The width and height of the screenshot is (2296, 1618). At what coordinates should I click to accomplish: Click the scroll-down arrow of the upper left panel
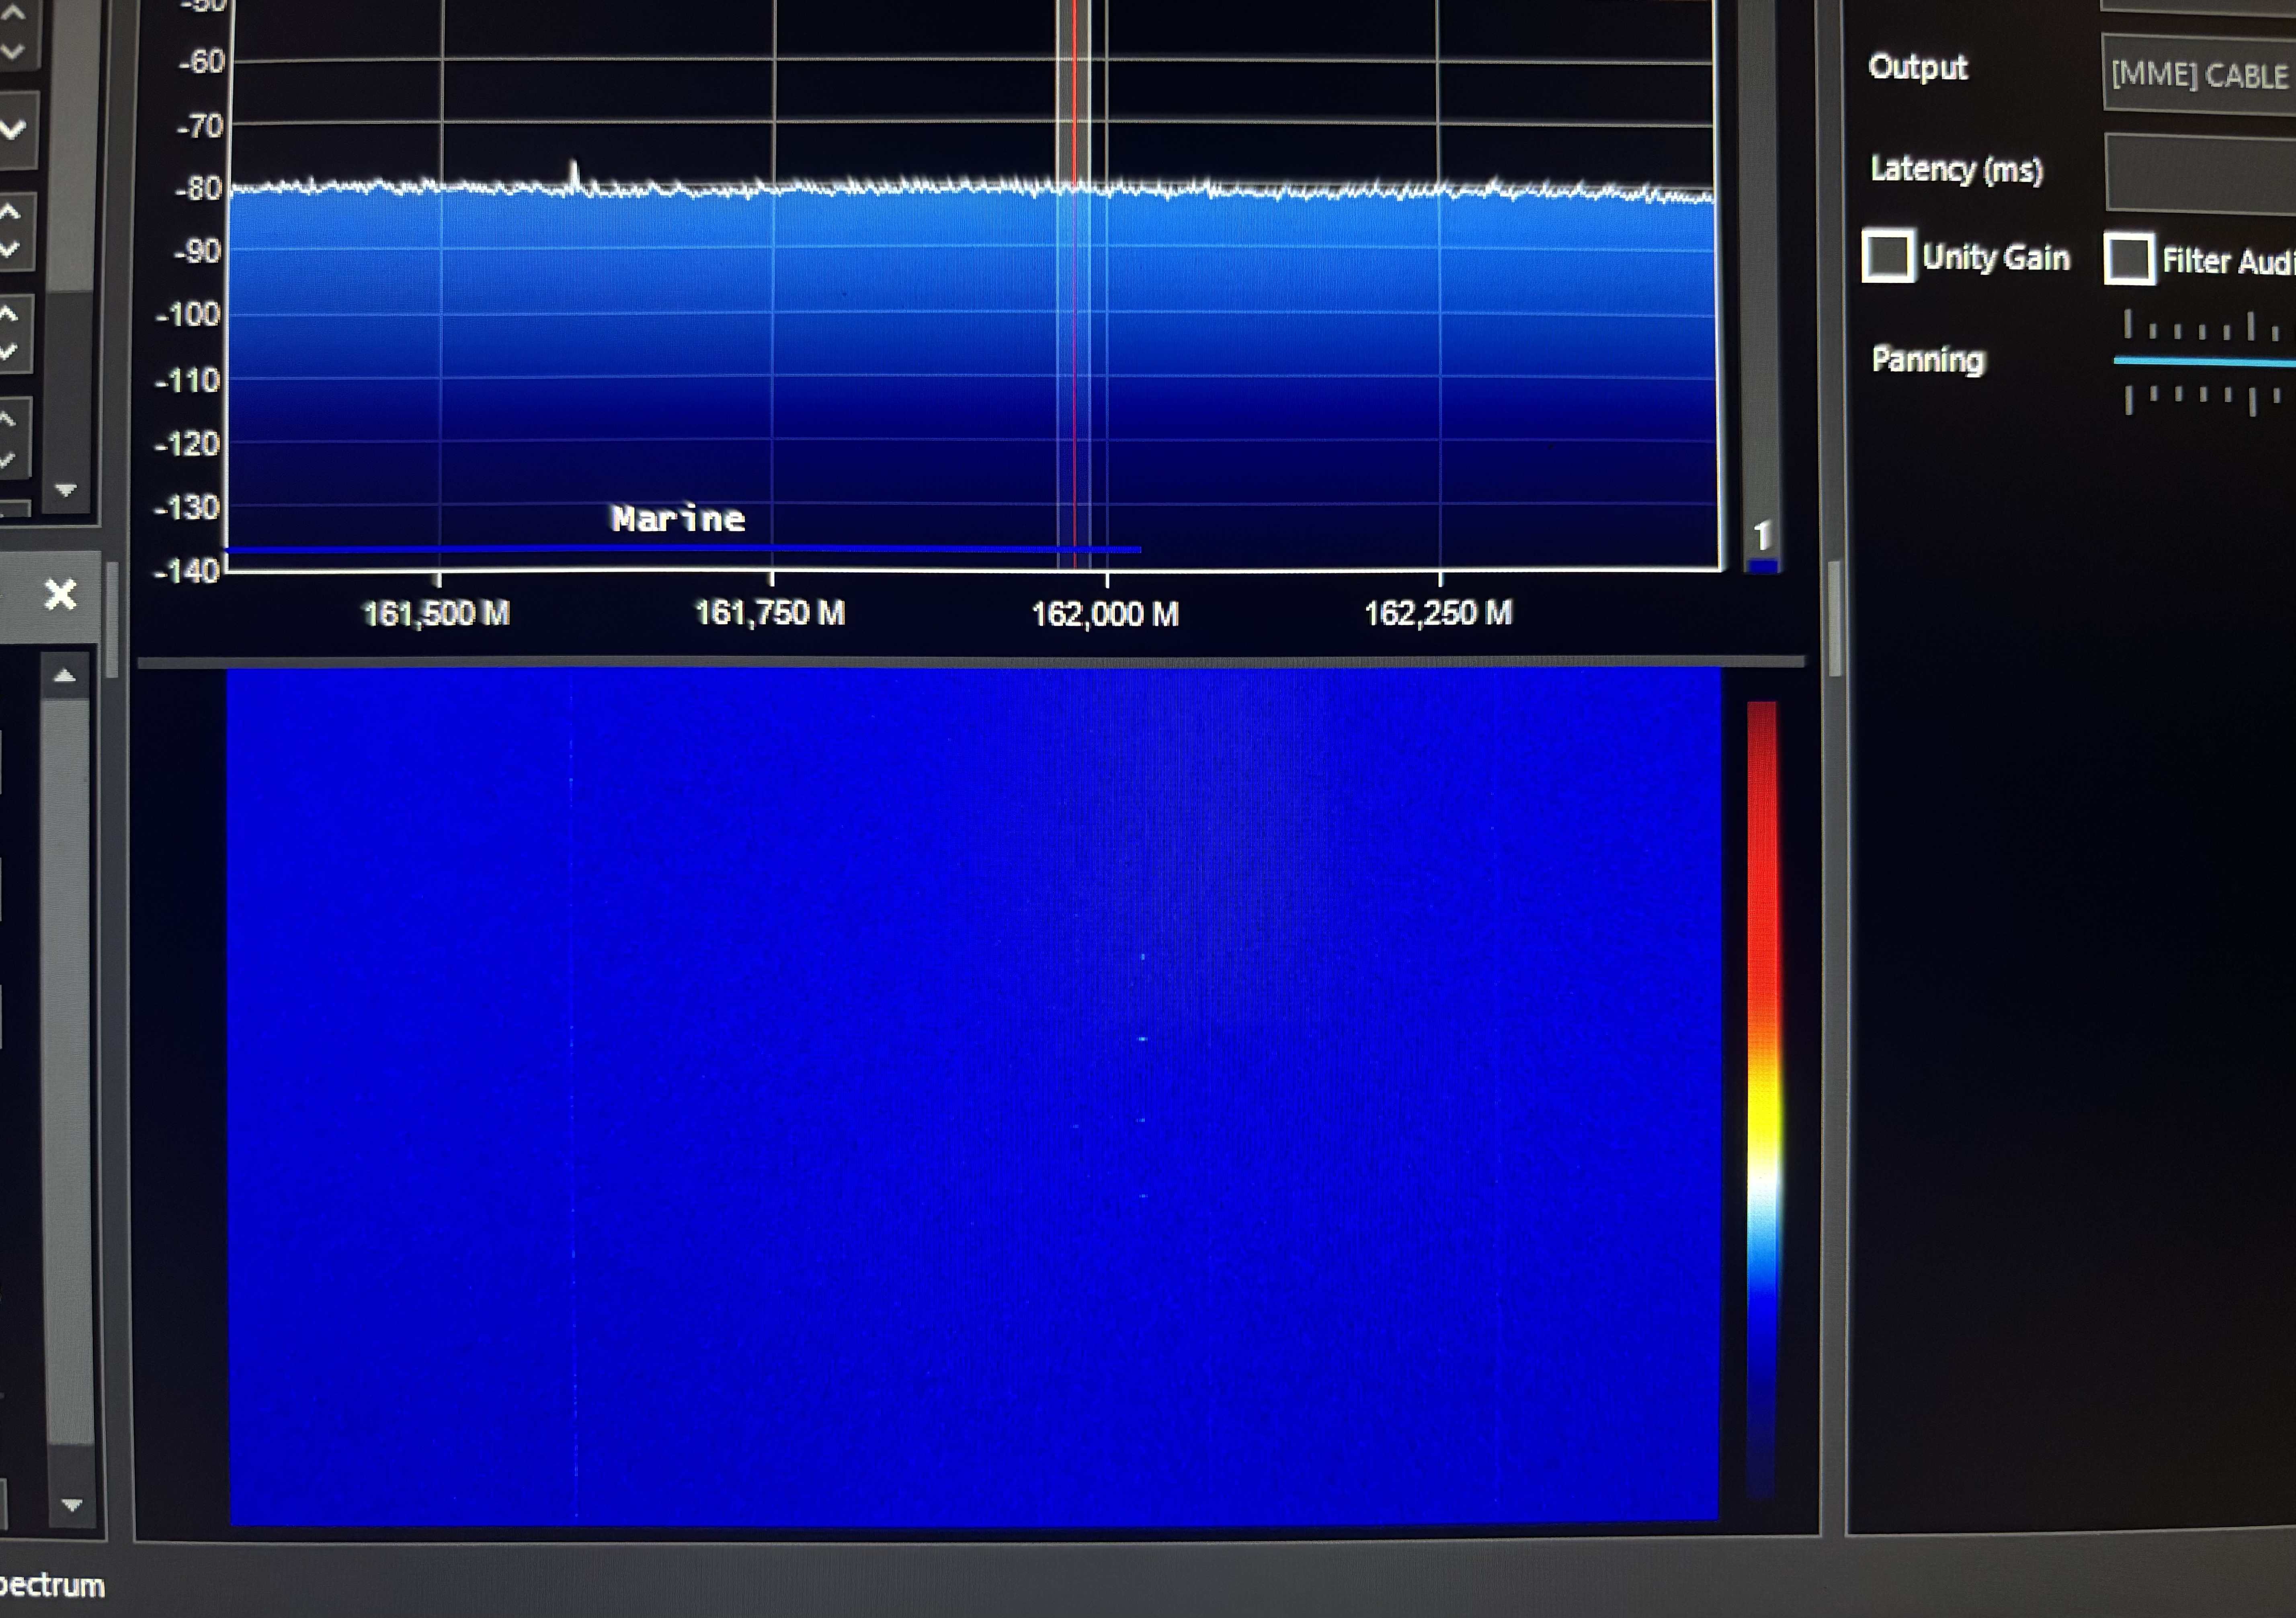[x=66, y=491]
